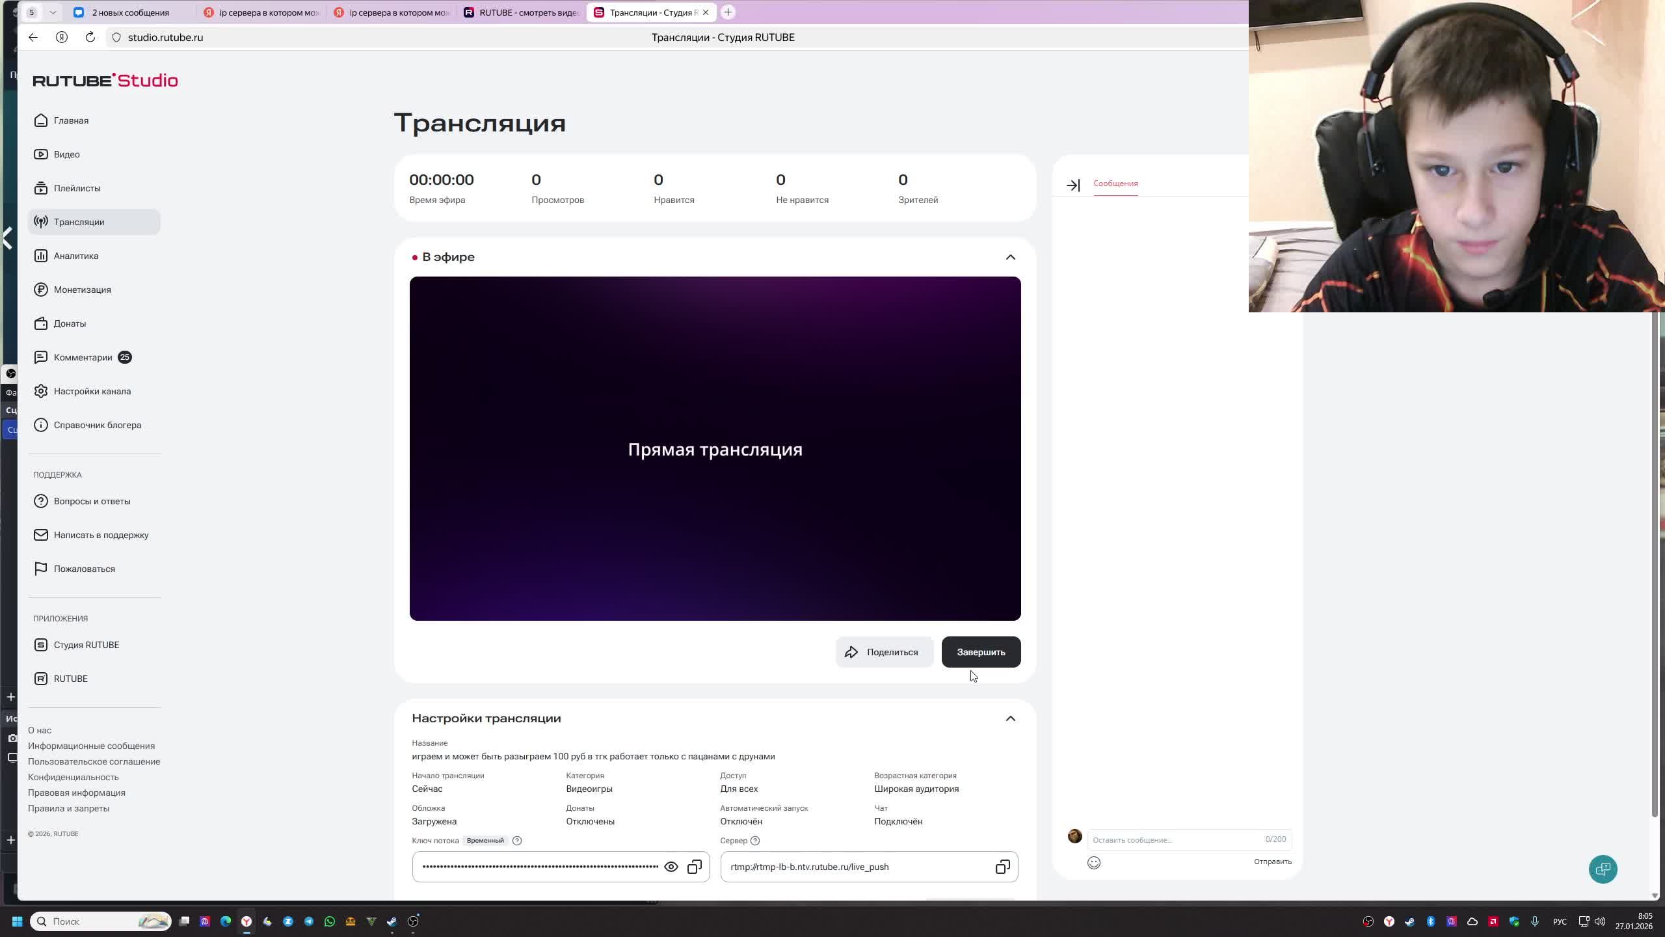
Task: Collapse 'Настройки трансляции' section
Action: 1010,718
